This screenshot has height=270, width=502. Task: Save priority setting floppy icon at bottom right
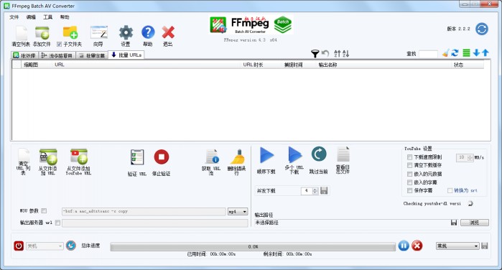pyautogui.click(x=484, y=246)
